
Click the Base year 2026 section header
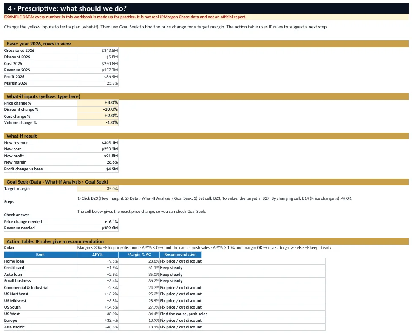tap(206, 44)
